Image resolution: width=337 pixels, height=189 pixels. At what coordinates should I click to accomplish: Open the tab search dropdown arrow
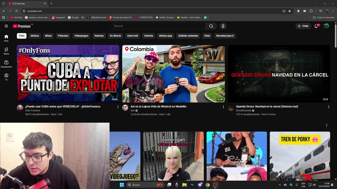3,4
